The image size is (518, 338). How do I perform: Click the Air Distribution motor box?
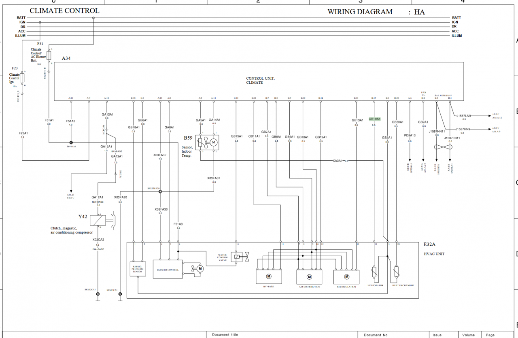coord(309,277)
